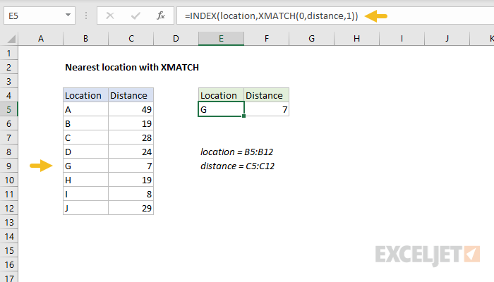The image size is (494, 282).
Task: Click the Select All corner triangle
Action: tap(11, 39)
